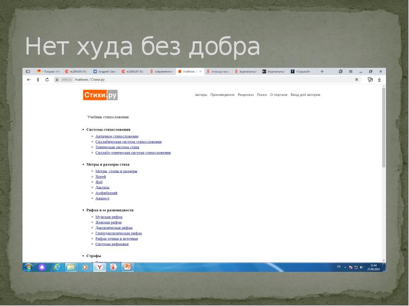Viewport: 409px width, 306px height.
Task: Open the Системы рифмовки link
Action: [112, 244]
